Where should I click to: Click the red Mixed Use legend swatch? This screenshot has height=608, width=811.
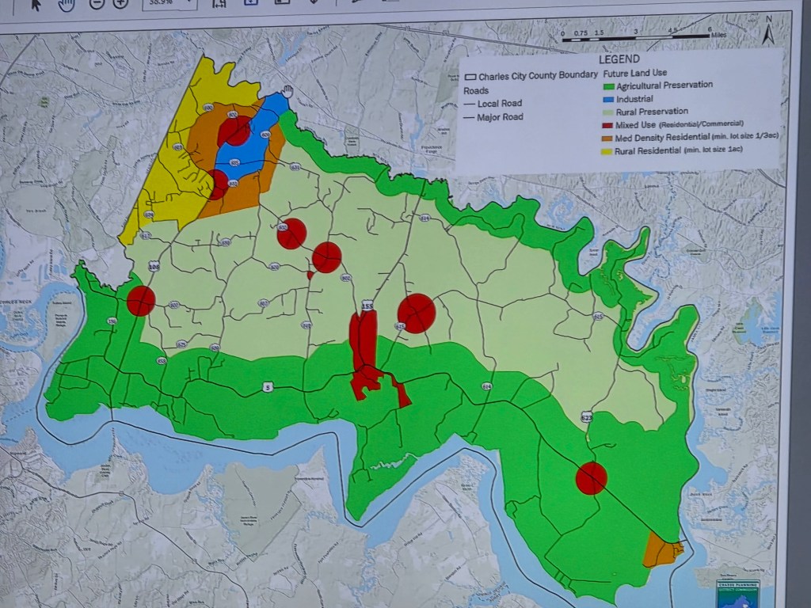(x=609, y=124)
